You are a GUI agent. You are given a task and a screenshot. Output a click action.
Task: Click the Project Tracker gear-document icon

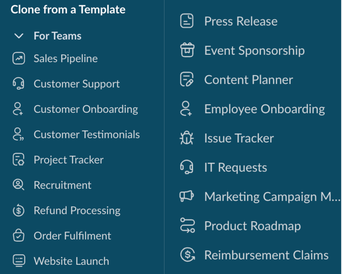coord(19,160)
